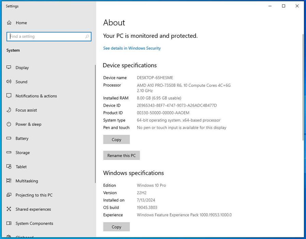
Task: Open See details in Windows Security link
Action: tap(132, 48)
